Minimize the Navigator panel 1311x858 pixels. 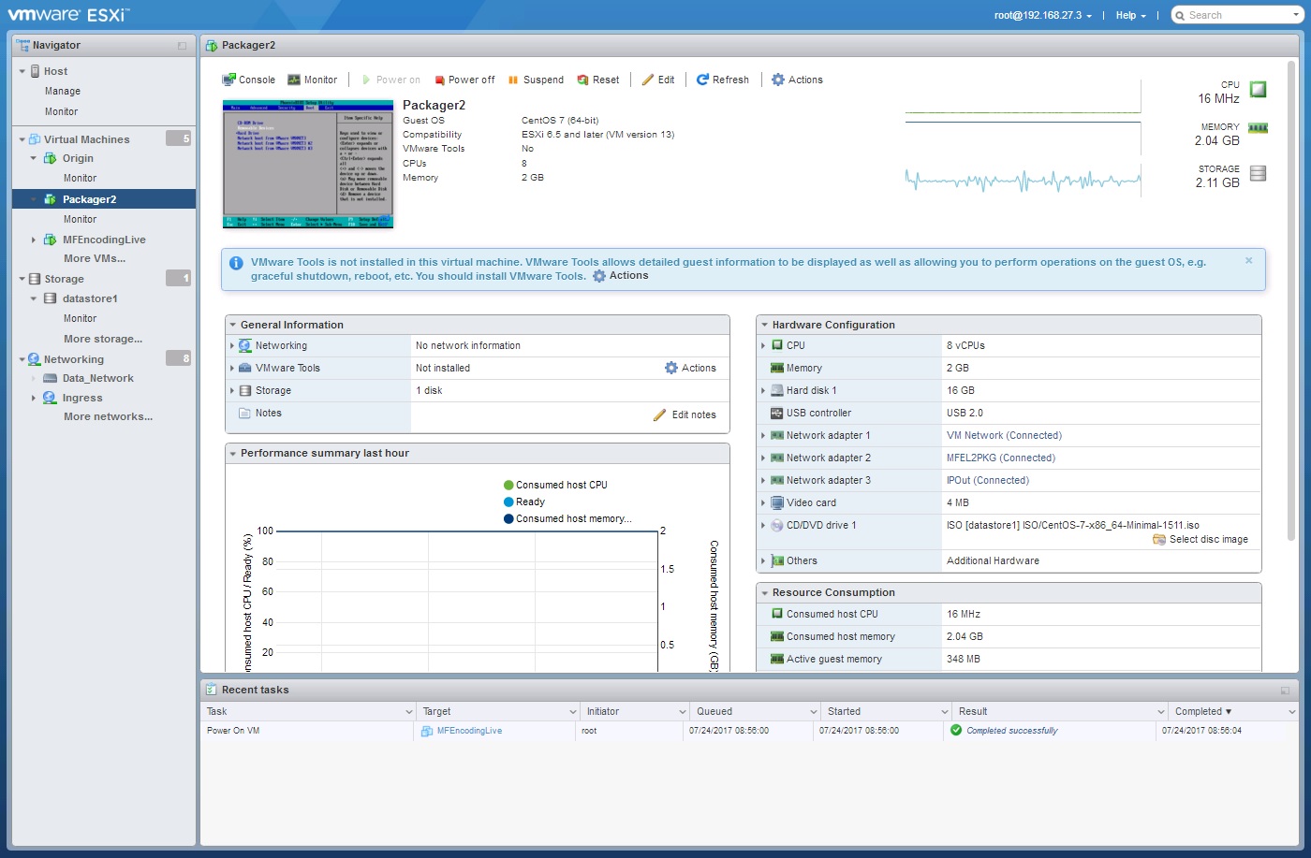tap(182, 46)
